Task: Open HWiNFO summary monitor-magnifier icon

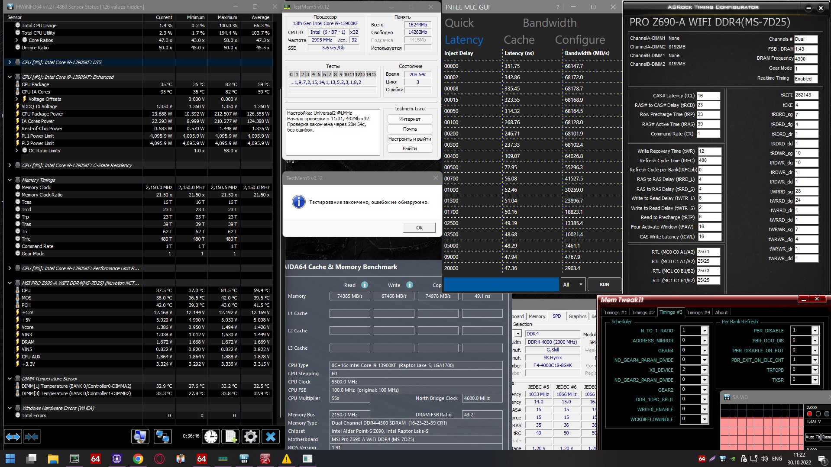Action: tap(140, 437)
